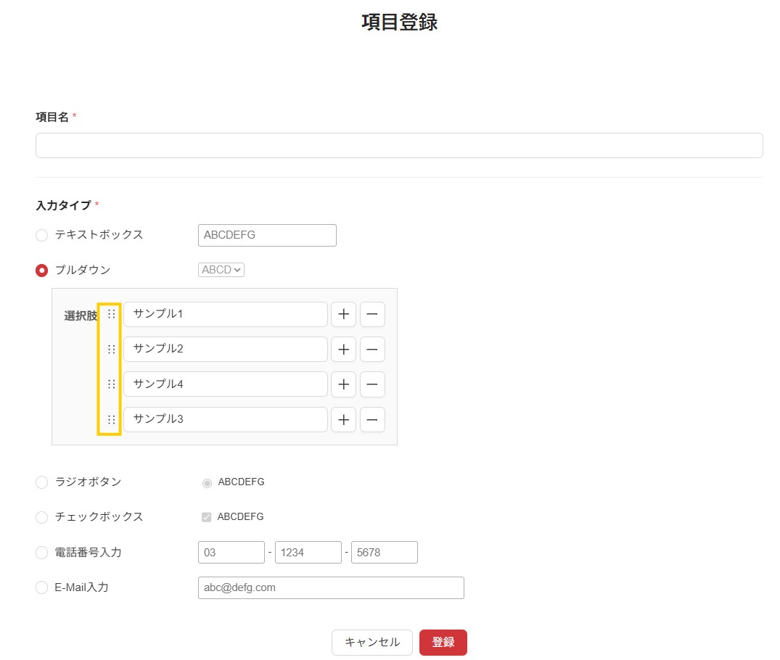
Task: Click the drag handle beside サンプル1
Action: (x=111, y=314)
